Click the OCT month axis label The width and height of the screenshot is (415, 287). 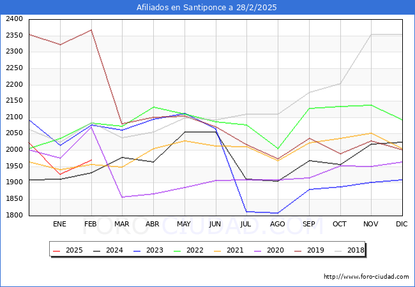[340, 224]
